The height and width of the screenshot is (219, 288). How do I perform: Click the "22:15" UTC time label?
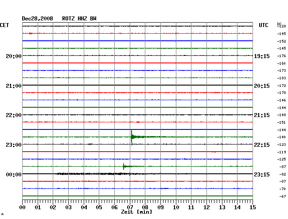tap(262, 145)
